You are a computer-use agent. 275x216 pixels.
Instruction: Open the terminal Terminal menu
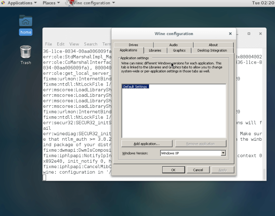point(107,44)
